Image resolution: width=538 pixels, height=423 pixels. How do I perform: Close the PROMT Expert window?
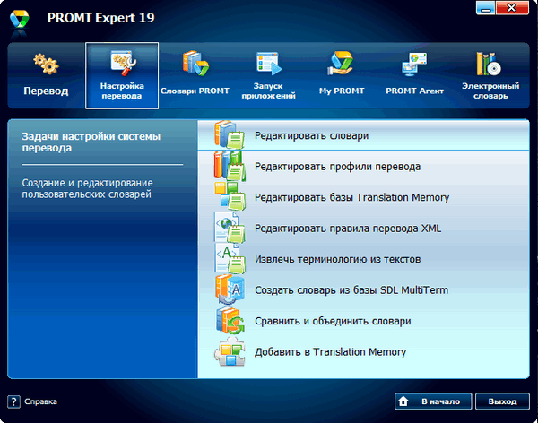[512, 8]
